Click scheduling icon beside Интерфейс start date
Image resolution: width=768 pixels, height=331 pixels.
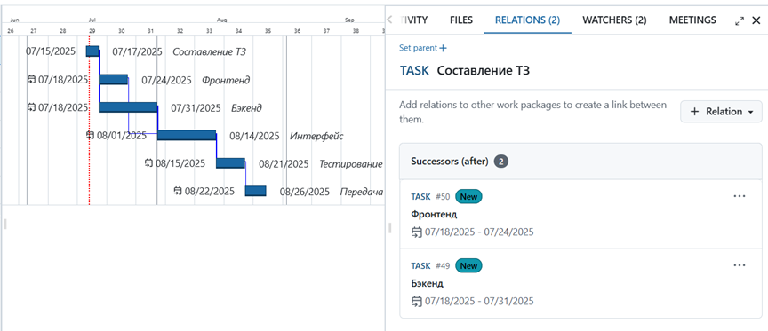coord(90,135)
